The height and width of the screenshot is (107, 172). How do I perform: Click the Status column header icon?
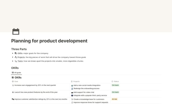pos(112,82)
